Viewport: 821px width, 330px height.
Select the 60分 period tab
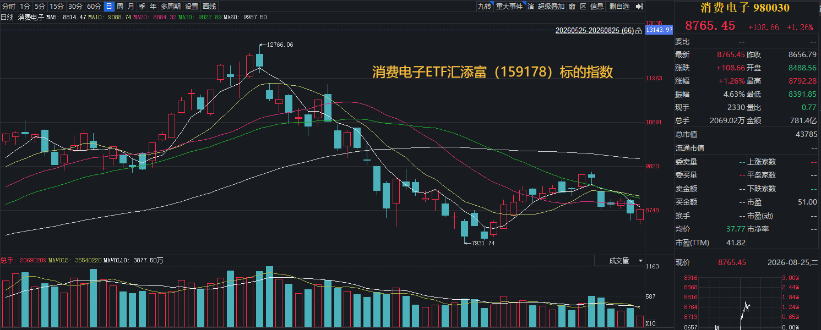pyautogui.click(x=94, y=7)
